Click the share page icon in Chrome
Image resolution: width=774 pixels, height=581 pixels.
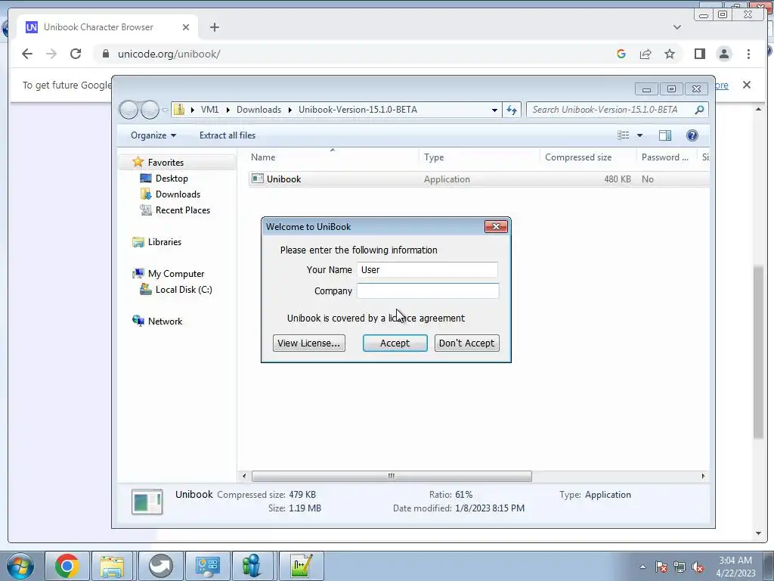pyautogui.click(x=646, y=54)
